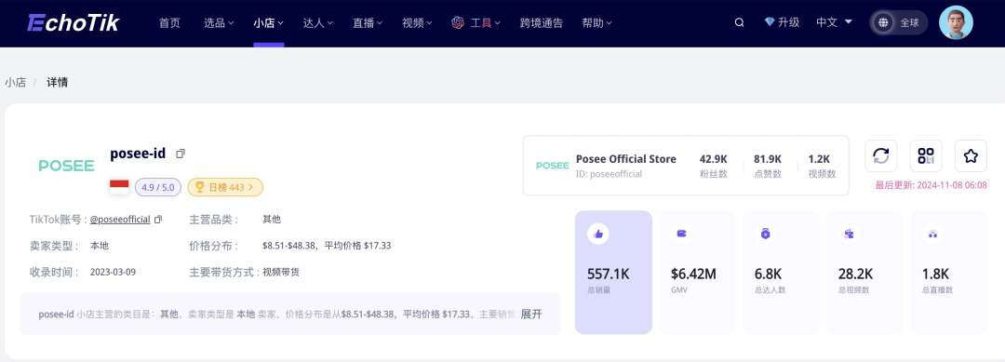Expand the 小店 menu
The height and width of the screenshot is (362, 1005).
point(269,23)
